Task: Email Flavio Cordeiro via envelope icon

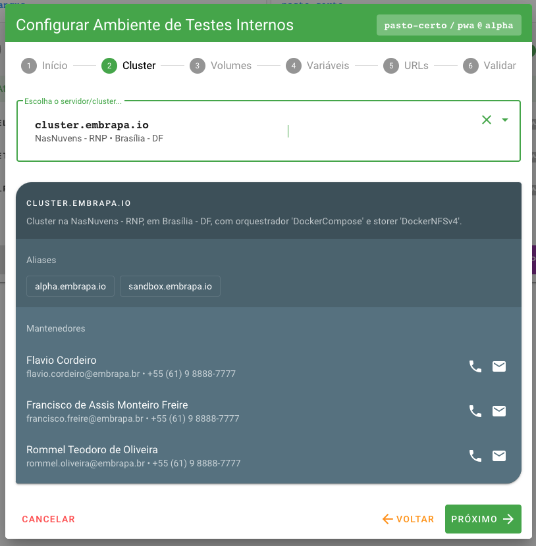Action: pyautogui.click(x=499, y=366)
